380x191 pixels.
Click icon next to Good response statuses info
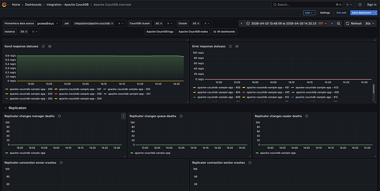coord(50,46)
